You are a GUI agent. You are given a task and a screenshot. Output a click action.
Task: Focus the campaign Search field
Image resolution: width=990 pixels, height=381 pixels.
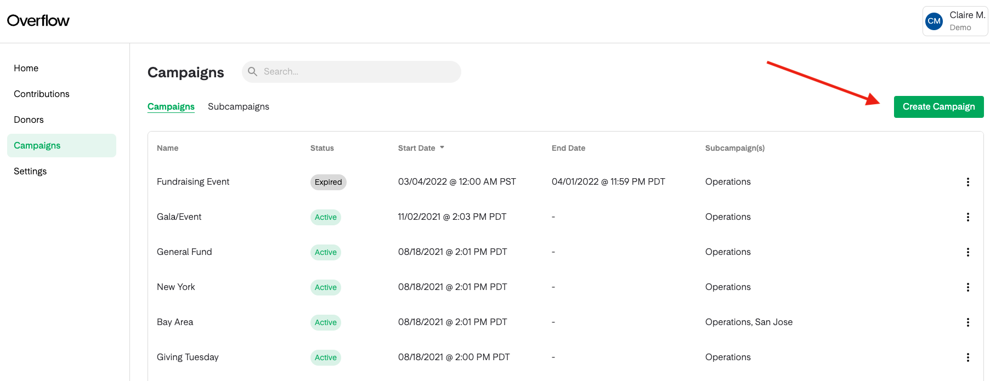352,72
